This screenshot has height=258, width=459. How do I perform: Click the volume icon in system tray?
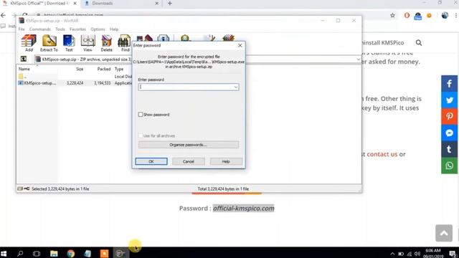pyautogui.click(x=417, y=254)
